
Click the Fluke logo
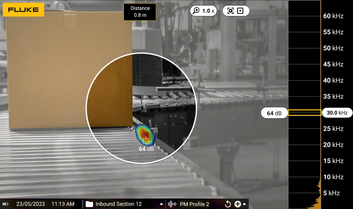(x=23, y=10)
